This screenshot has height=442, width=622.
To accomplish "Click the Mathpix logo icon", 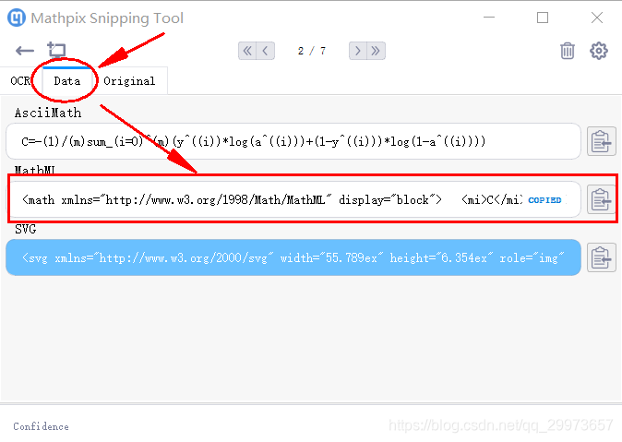I will [17, 18].
